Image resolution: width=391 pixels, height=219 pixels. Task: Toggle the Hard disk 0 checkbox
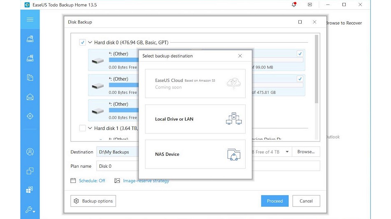point(82,42)
